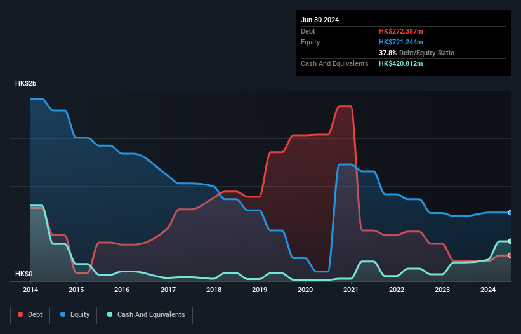Viewport: 521px width, 334px height.
Task: Click the Debt label in tooltip
Action: tap(308, 31)
